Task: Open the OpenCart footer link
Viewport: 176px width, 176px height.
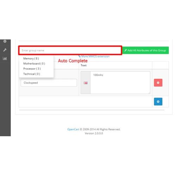Action: [73, 129]
